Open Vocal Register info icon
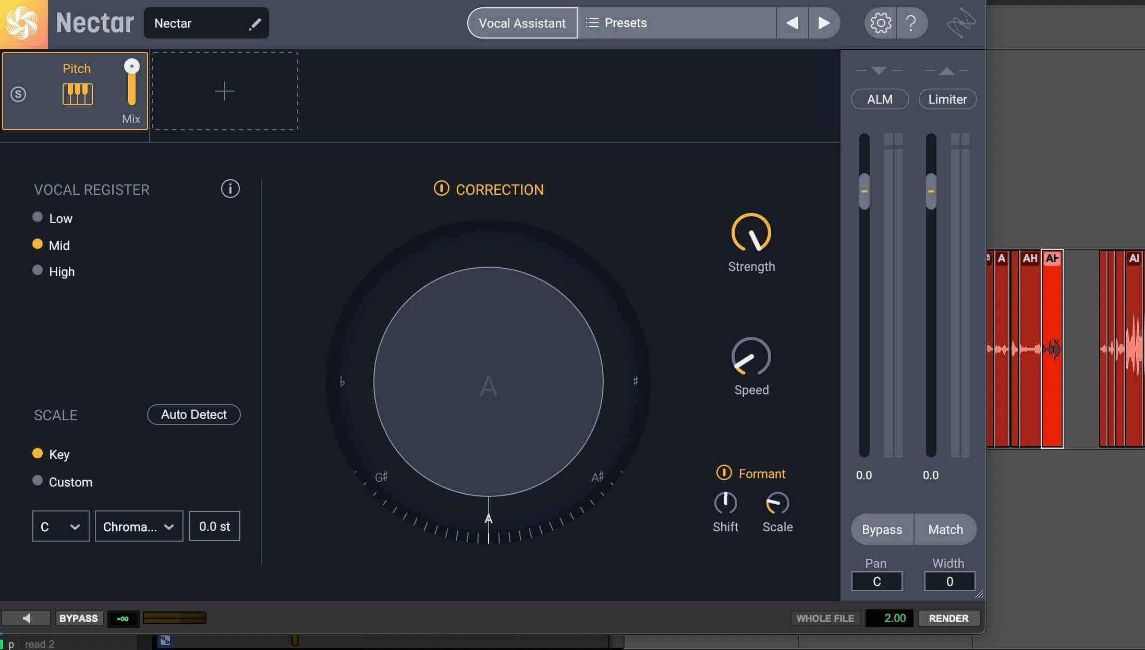Image resolution: width=1145 pixels, height=650 pixels. [230, 189]
